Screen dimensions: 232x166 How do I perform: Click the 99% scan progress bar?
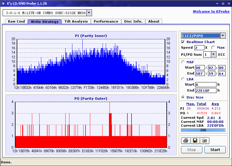[x=203, y=130]
